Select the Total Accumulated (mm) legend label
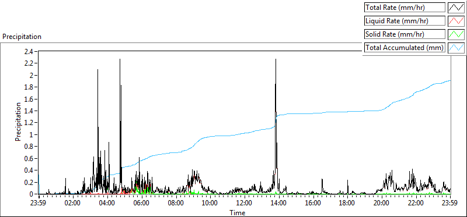This screenshot has width=467, height=217. (405, 48)
